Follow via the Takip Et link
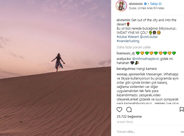Screen dimensions: 184x136 156,4
